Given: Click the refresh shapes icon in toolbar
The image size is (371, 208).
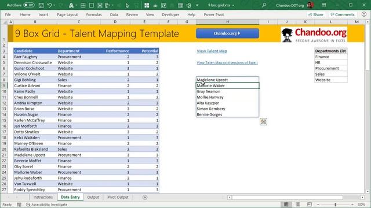Looking at the screenshot, I should [189, 5].
